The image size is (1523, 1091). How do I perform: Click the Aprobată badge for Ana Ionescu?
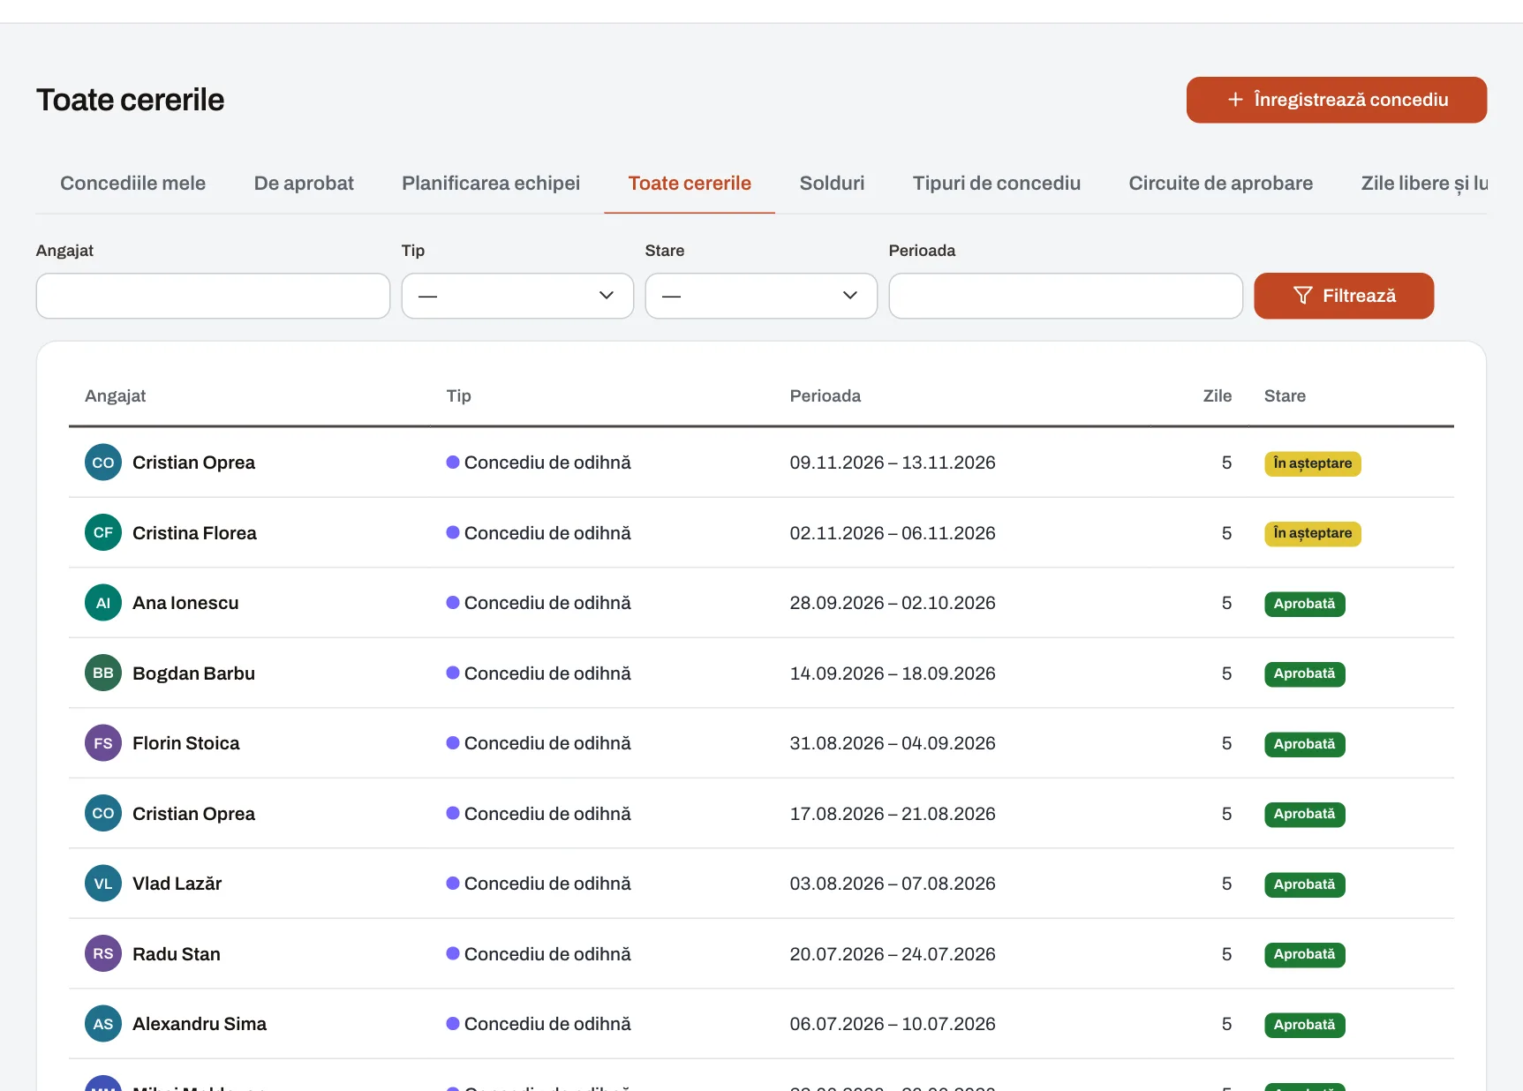point(1305,604)
